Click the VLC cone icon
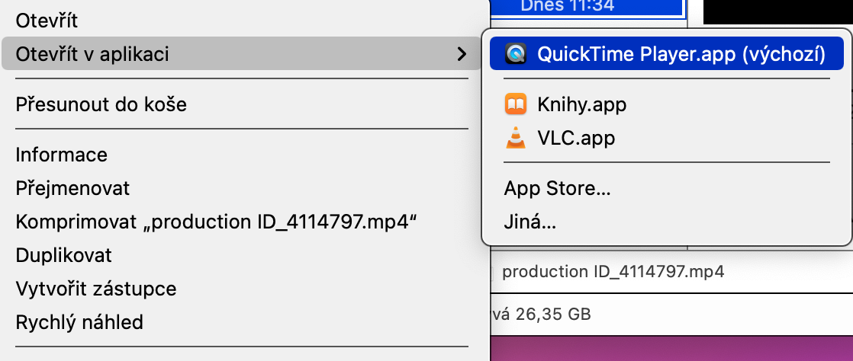This screenshot has width=853, height=361. [x=517, y=138]
